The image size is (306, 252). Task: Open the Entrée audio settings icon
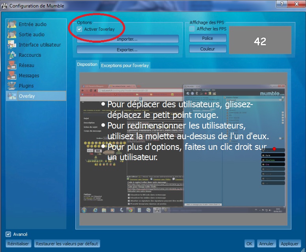pos(12,24)
